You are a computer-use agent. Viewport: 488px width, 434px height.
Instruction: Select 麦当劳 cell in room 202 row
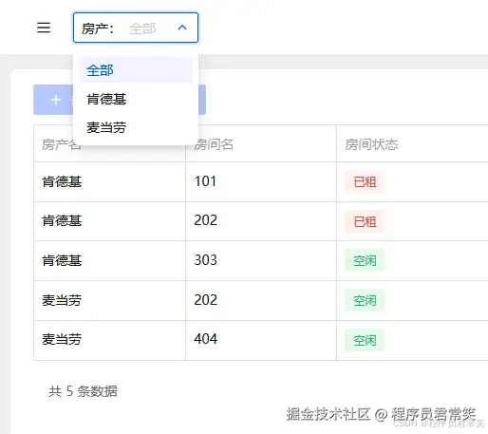pyautogui.click(x=109, y=300)
